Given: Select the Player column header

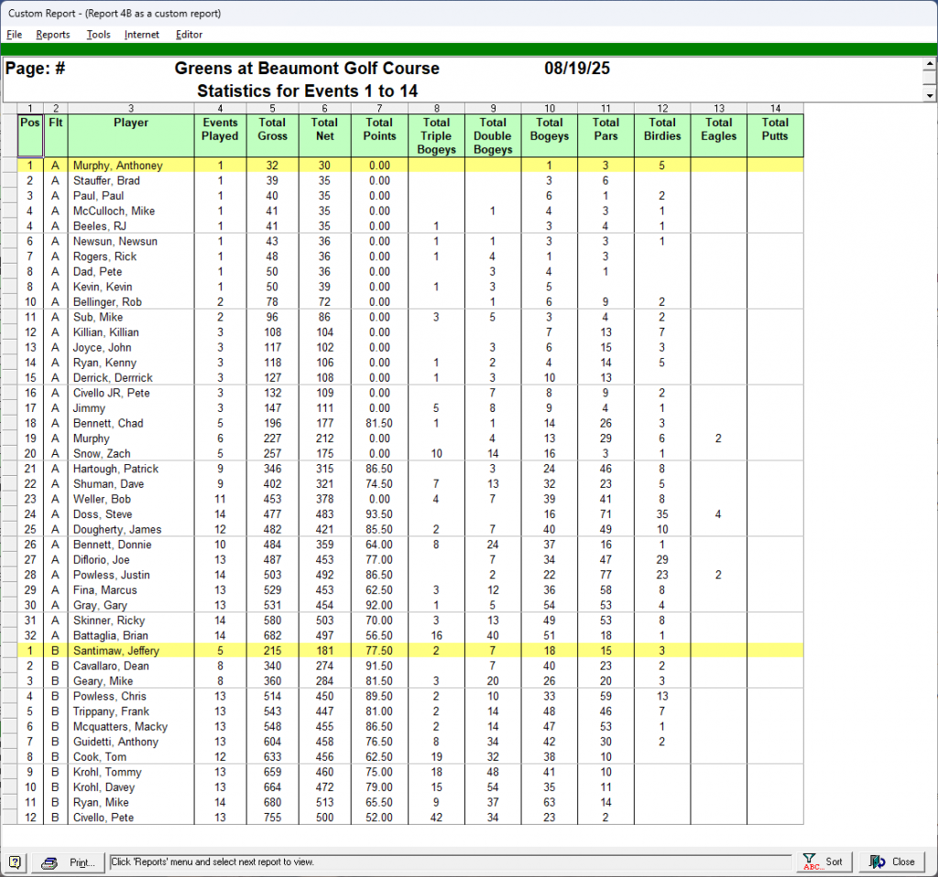Looking at the screenshot, I should [x=131, y=123].
